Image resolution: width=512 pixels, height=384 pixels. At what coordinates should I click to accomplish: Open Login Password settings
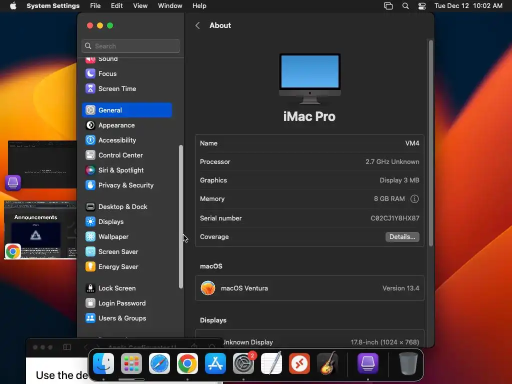pos(126,303)
